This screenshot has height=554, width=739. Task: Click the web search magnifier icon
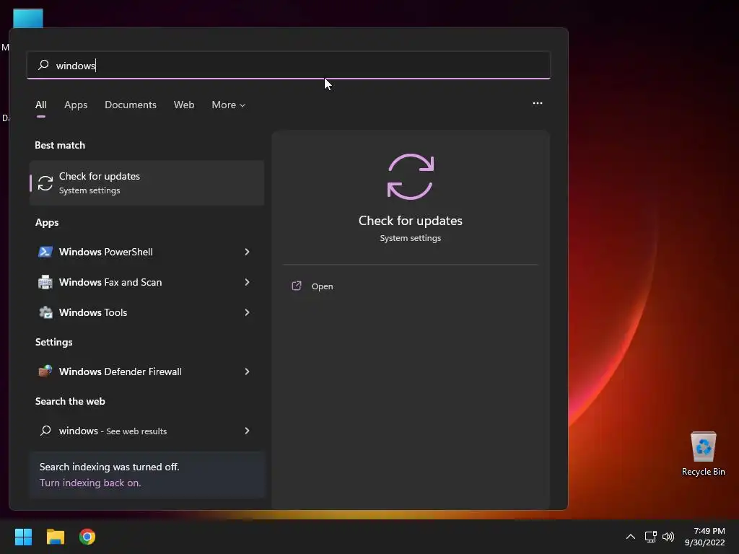click(45, 431)
